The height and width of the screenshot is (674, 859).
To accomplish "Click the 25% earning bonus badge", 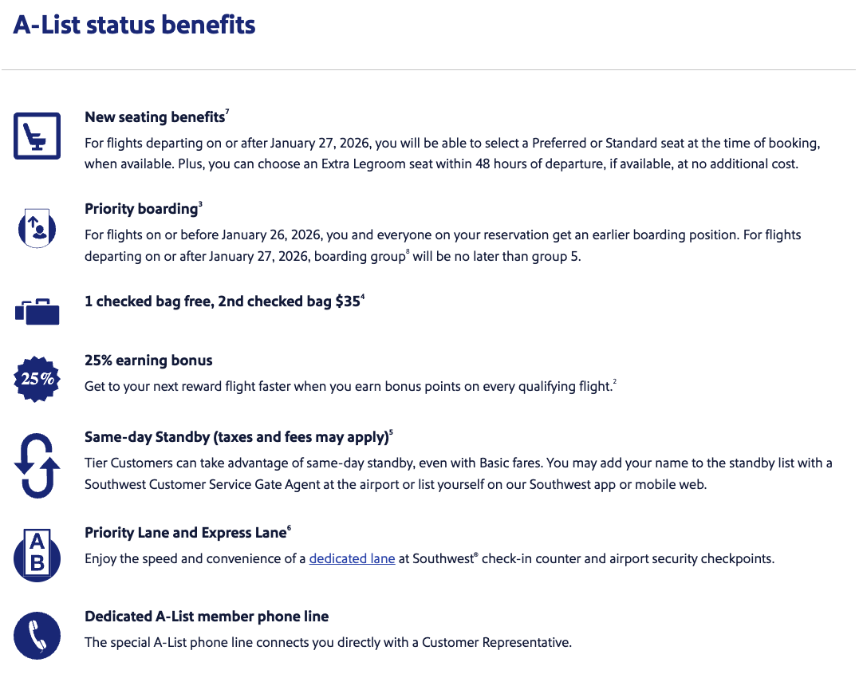I will pyautogui.click(x=37, y=379).
